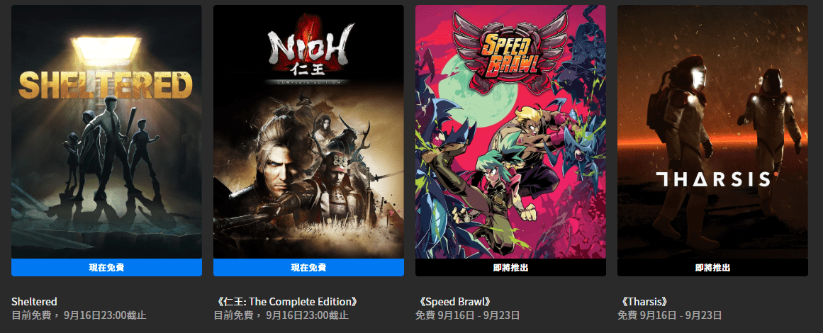Click the 現在免費 banner under Nioh
The image size is (823, 333).
coord(308,267)
